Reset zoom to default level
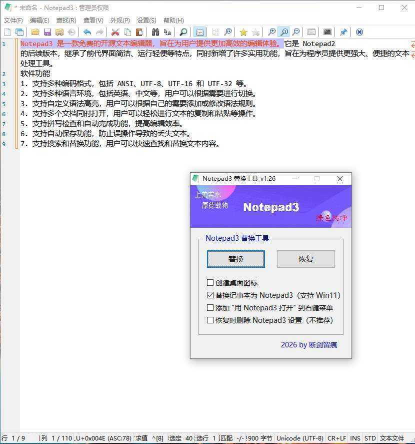Screen dimensions: 415x444 pyautogui.click(x=283, y=32)
